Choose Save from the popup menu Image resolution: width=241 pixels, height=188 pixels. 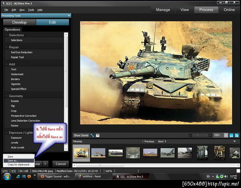click(18, 157)
